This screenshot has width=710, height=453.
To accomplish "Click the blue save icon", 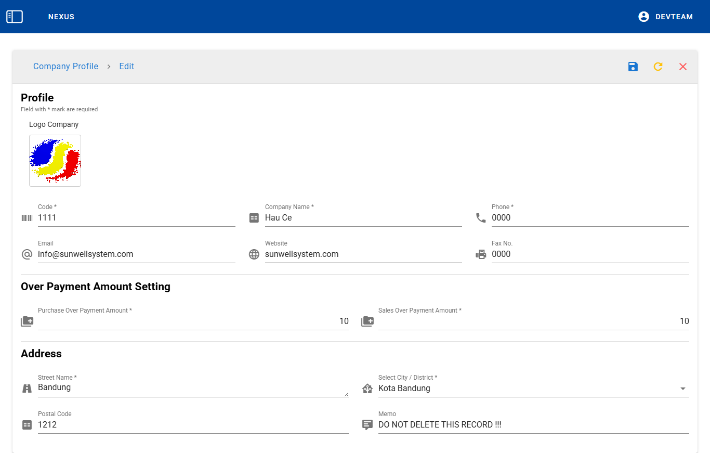I will (633, 67).
